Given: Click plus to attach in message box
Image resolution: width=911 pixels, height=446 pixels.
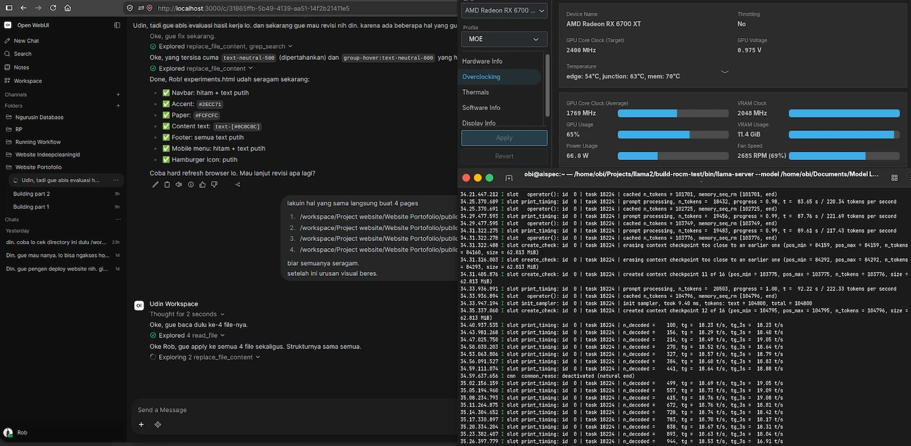Looking at the screenshot, I should (x=141, y=424).
